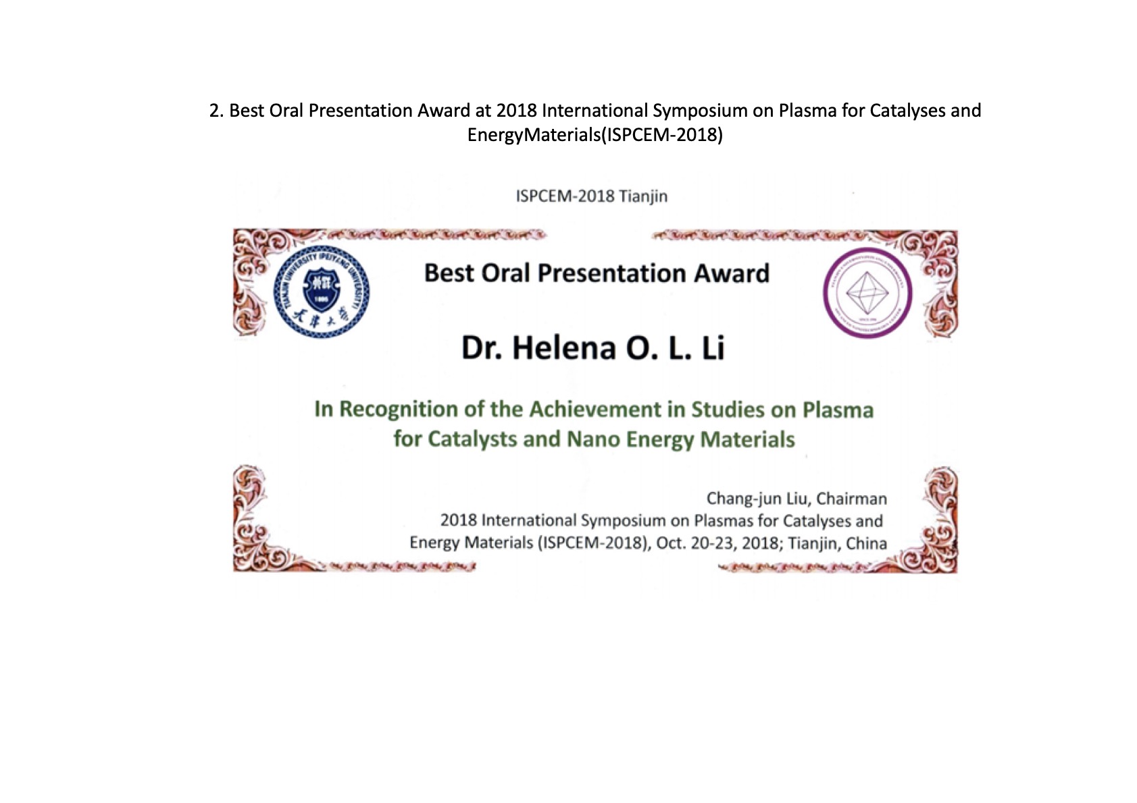1137x803 pixels.
Task: Click 'Chang-jun Liu, Chairman' signature line
Action: [797, 499]
